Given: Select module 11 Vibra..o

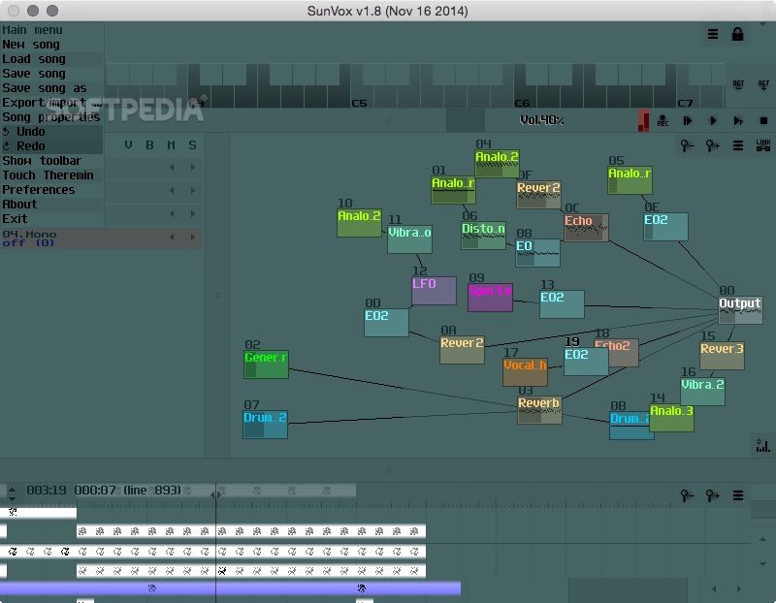Looking at the screenshot, I should (x=409, y=239).
